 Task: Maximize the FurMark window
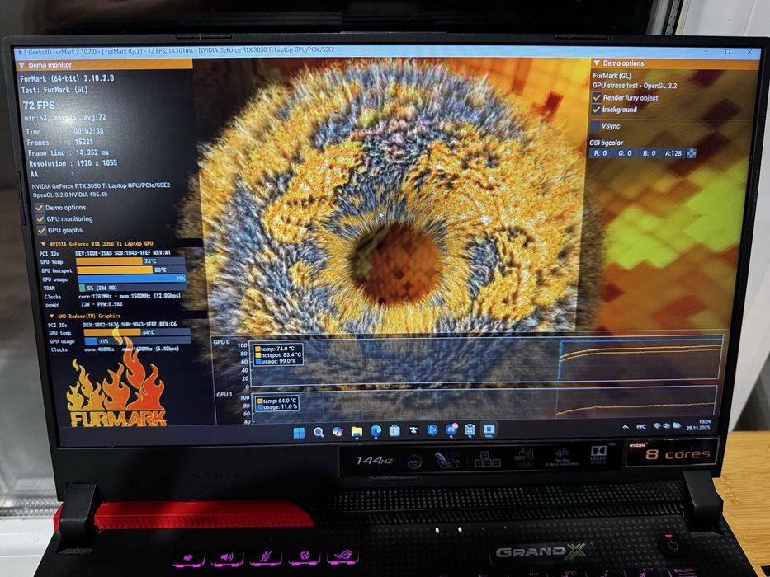pyautogui.click(x=727, y=51)
